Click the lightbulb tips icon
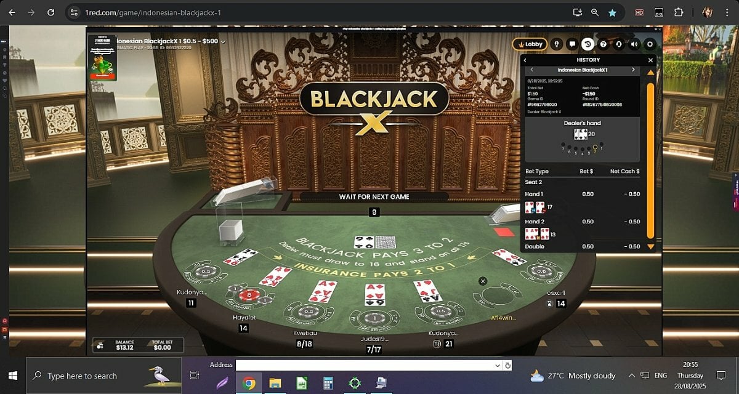The height and width of the screenshot is (394, 739). 557,44
